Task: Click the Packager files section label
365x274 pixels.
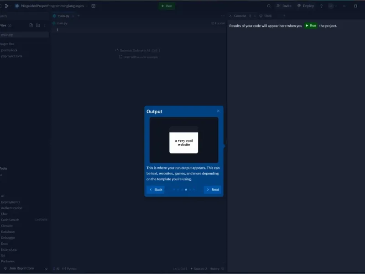Action: 7,44
